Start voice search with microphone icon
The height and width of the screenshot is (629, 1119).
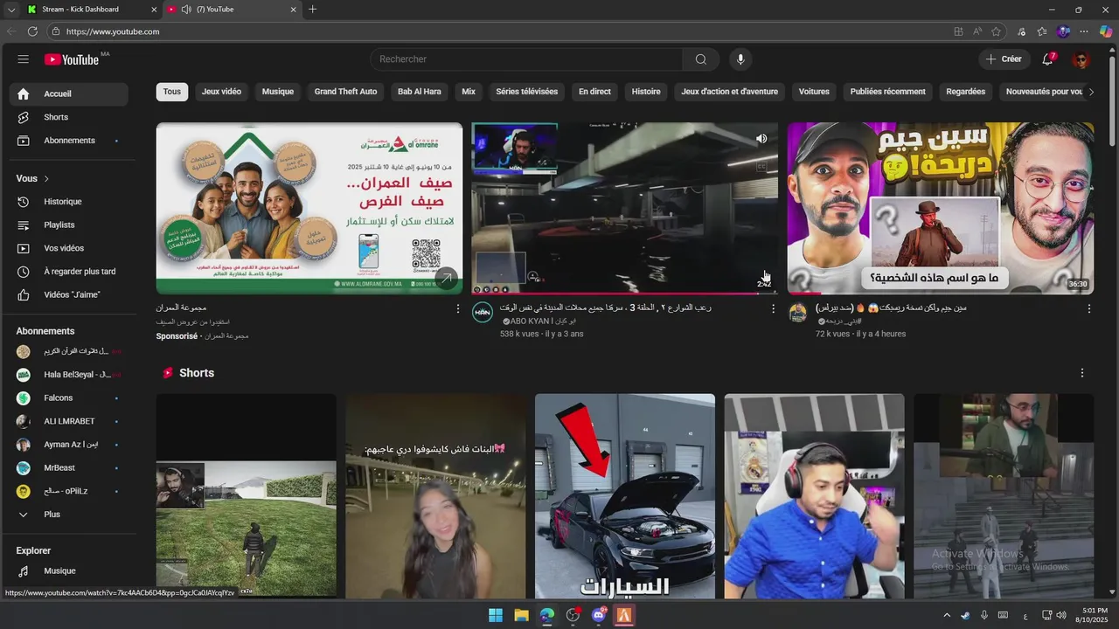(740, 59)
